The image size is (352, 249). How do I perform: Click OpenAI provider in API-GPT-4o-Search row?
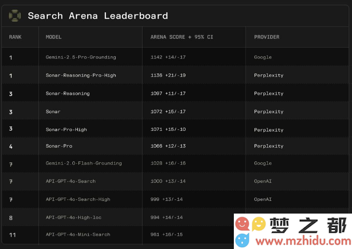click(x=263, y=181)
